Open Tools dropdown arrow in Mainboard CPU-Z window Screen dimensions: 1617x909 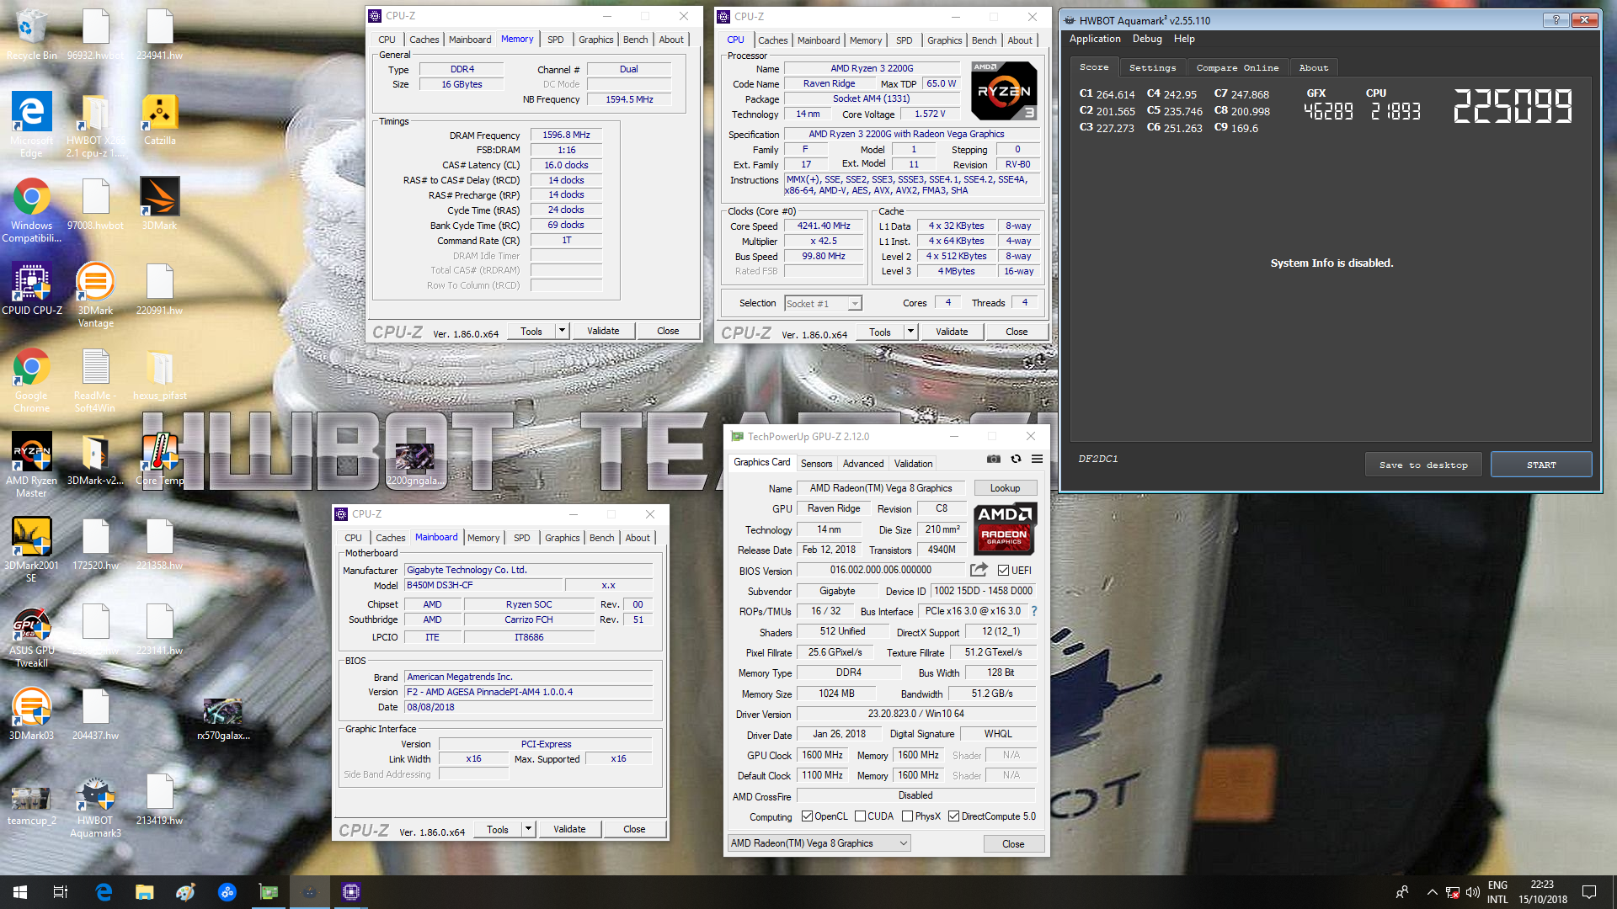point(528,829)
